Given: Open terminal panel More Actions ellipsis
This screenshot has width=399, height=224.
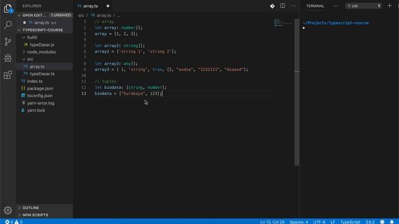Looking at the screenshot, I should click(335, 6).
